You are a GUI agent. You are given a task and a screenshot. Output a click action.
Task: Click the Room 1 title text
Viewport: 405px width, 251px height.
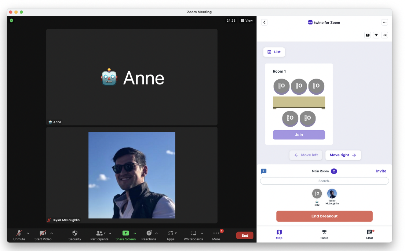279,71
